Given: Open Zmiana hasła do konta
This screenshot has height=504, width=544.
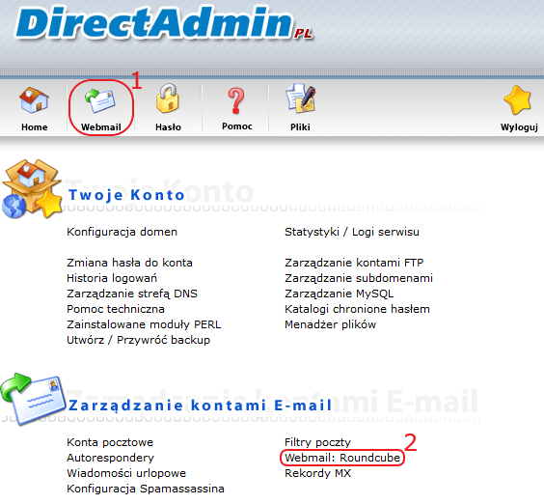Looking at the screenshot, I should 129,263.
